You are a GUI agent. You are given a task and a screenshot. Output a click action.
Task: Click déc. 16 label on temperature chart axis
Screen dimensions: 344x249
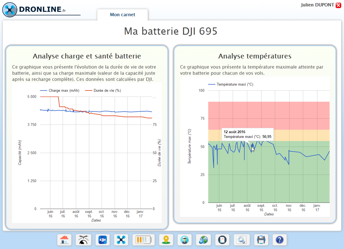click(303, 208)
